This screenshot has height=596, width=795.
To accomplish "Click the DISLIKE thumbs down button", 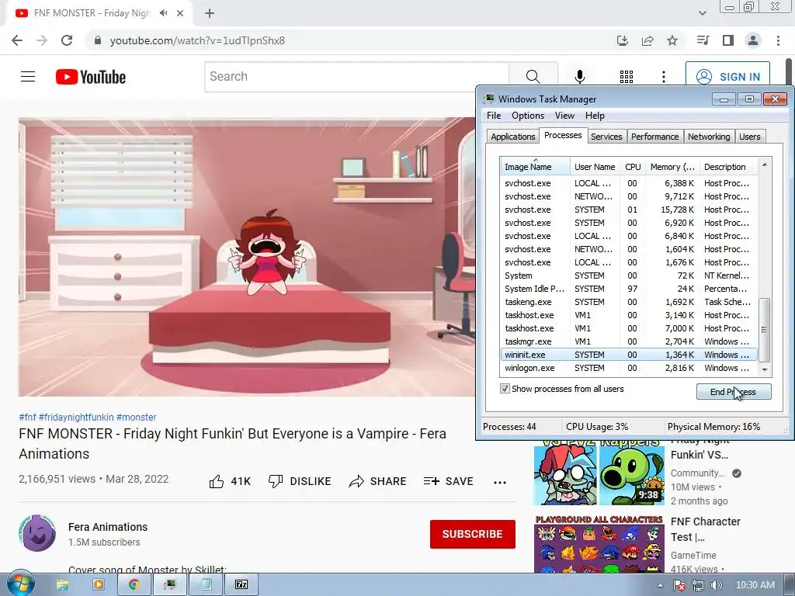I will point(299,481).
